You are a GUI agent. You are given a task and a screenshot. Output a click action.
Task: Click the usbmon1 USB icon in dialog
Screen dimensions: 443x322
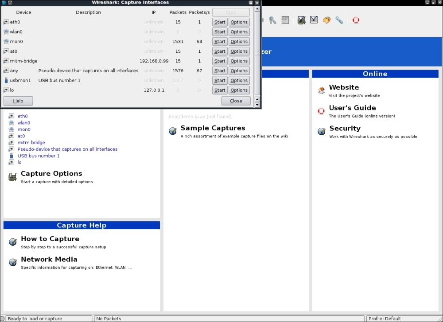(6, 80)
